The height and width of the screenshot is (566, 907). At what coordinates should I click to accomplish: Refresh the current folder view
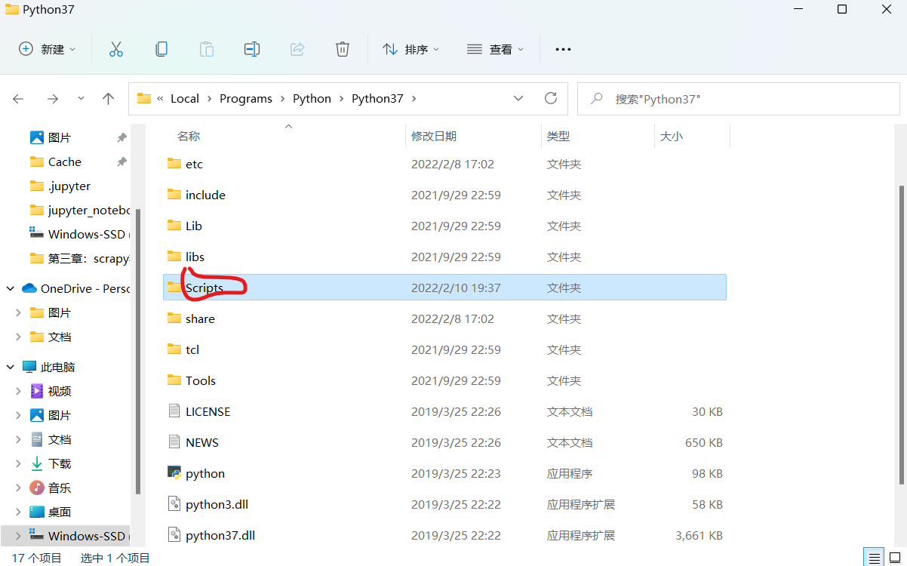pyautogui.click(x=551, y=98)
